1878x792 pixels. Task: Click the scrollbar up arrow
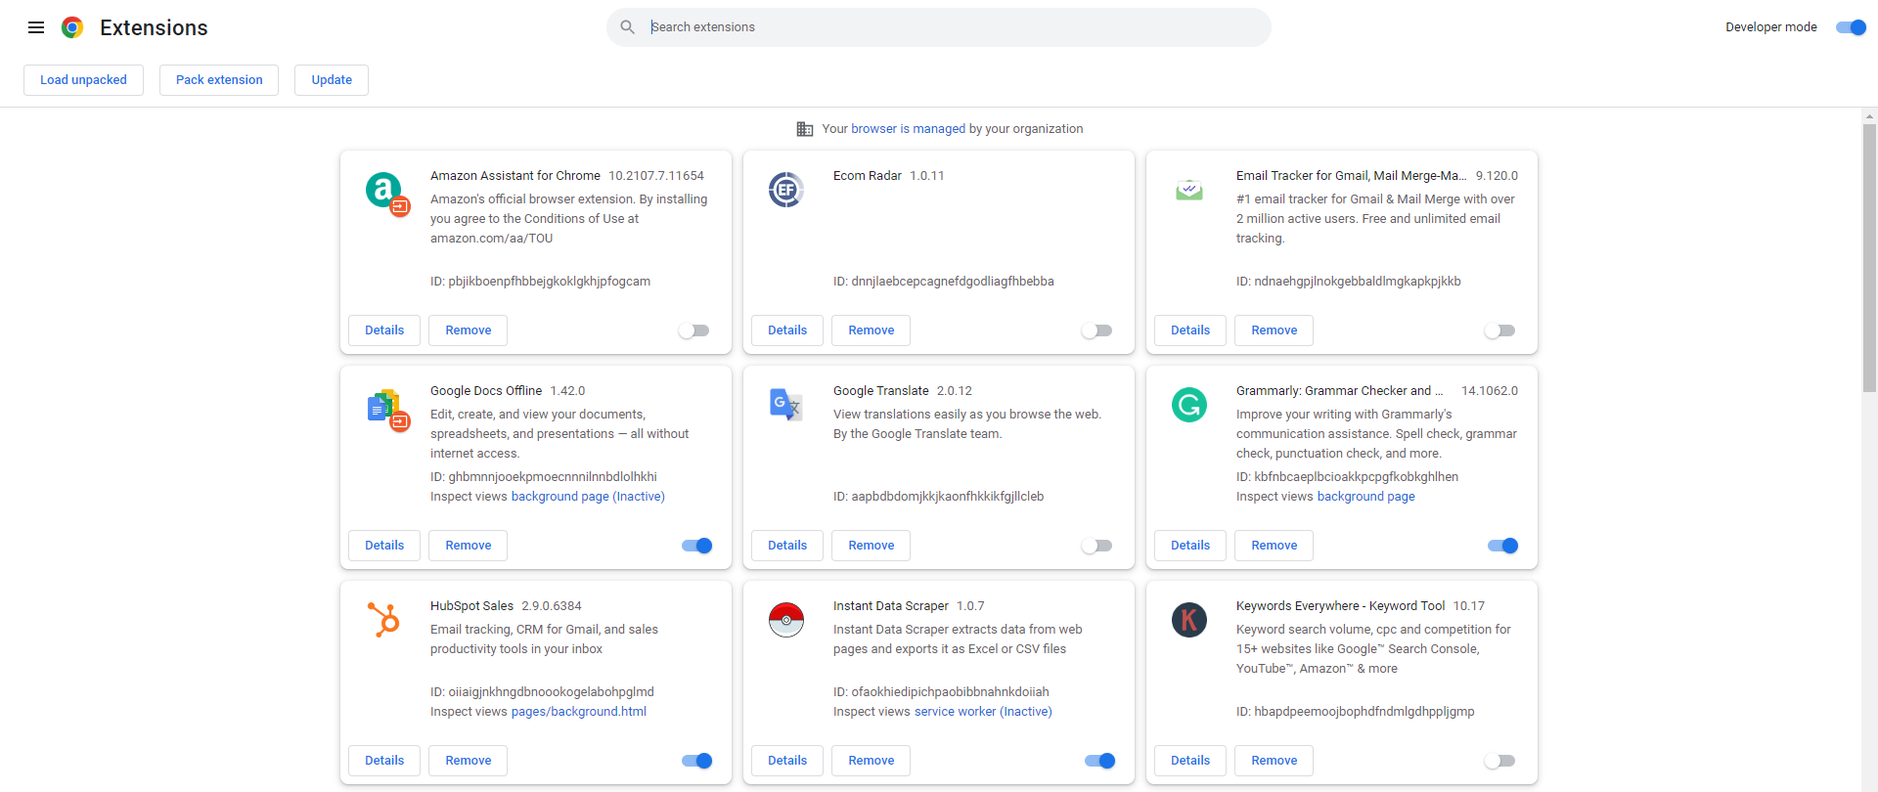[1869, 115]
